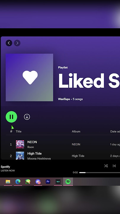Open the High Tide album link
120x214 pixels.
(x=78, y=156)
